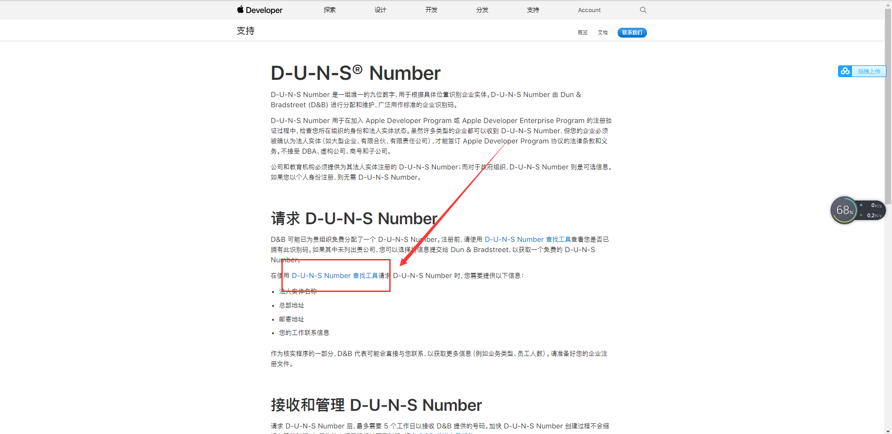Click the Apple Developer logo
The image size is (892, 434).
point(260,10)
